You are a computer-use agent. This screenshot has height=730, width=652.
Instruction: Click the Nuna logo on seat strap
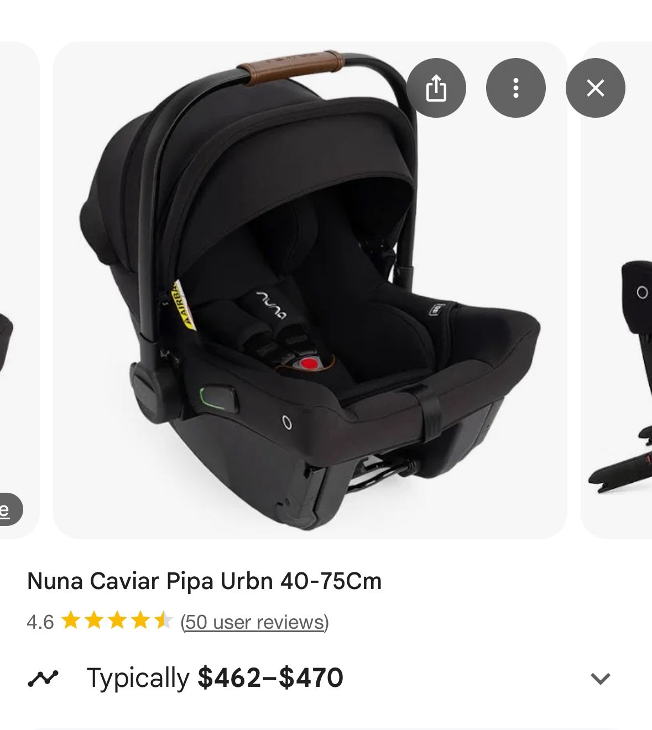pos(272,305)
